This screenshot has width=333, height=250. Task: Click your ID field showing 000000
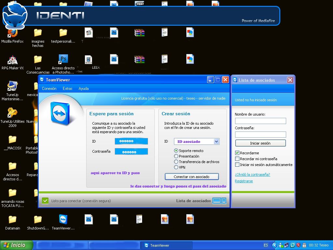pos(131,141)
